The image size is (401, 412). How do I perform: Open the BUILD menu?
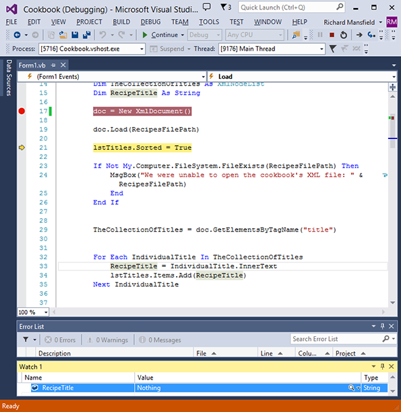tap(121, 22)
